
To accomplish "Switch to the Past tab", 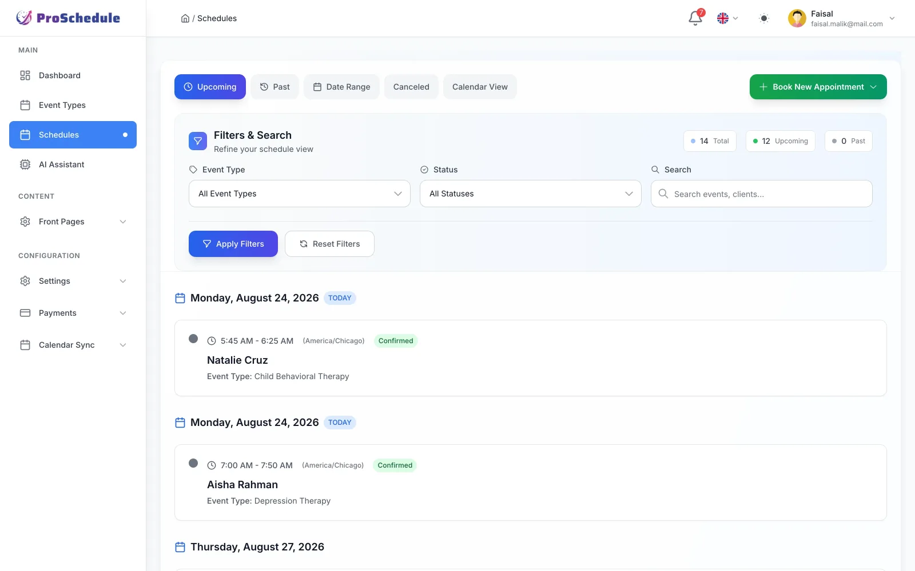I will (274, 87).
